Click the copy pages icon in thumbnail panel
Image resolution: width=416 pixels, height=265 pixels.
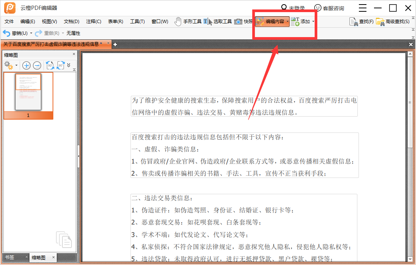pos(64,240)
